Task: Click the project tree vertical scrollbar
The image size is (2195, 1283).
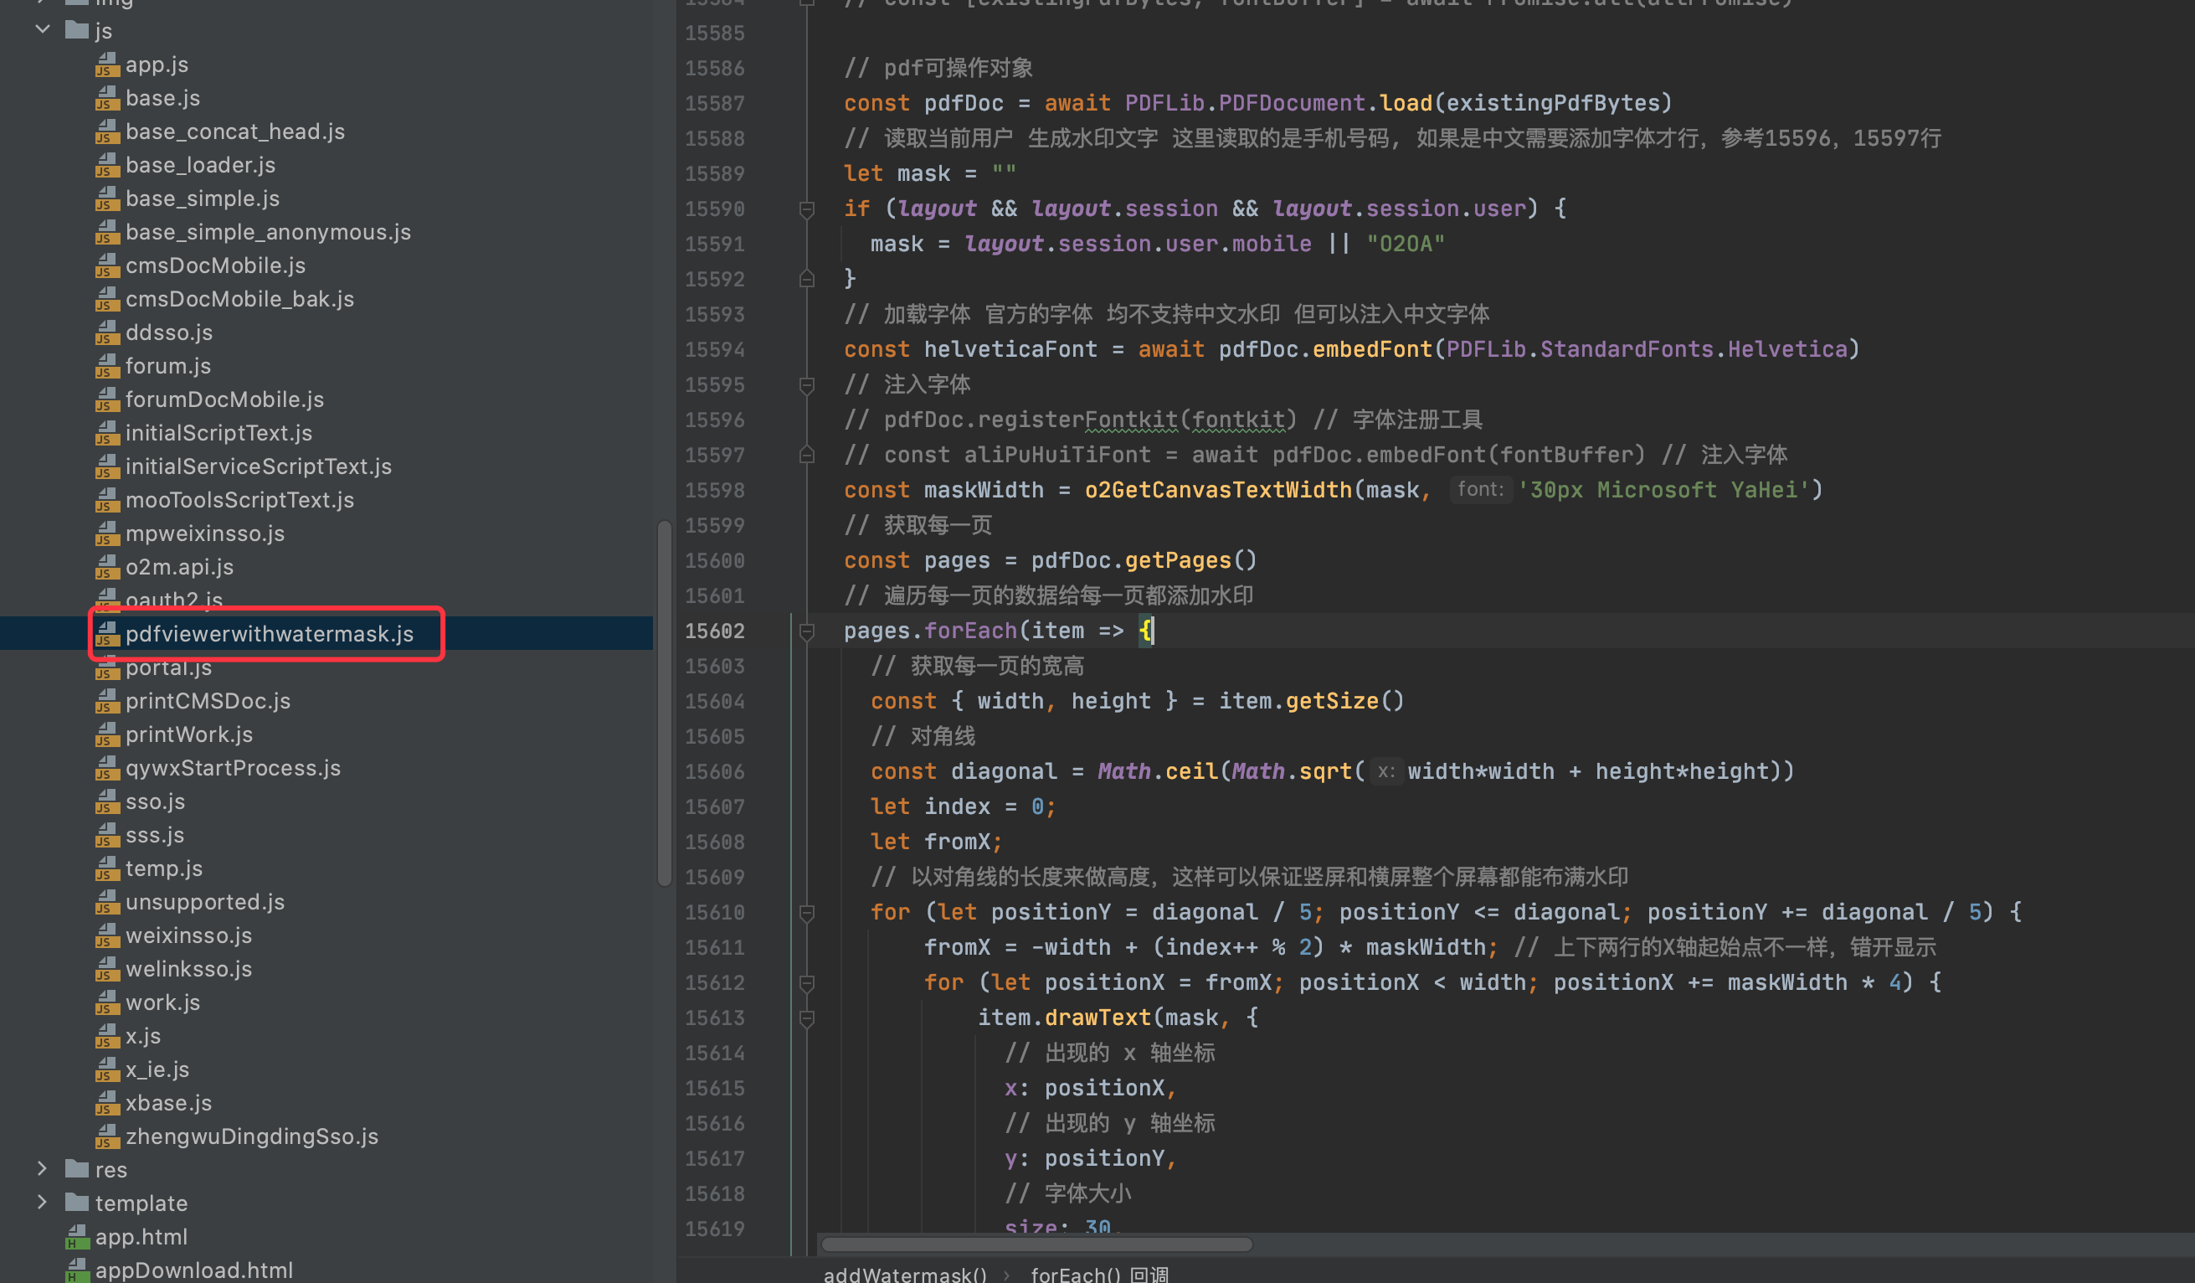Action: pos(664,703)
